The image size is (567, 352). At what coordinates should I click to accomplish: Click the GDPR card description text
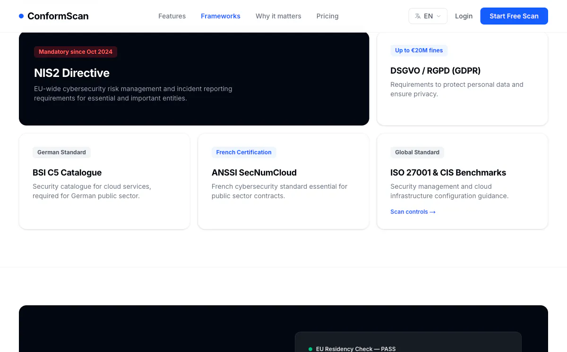point(457,89)
